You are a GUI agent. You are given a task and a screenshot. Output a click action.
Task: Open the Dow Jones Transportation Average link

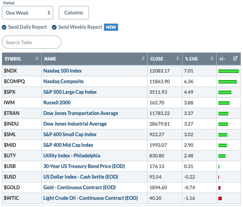coord(80,113)
